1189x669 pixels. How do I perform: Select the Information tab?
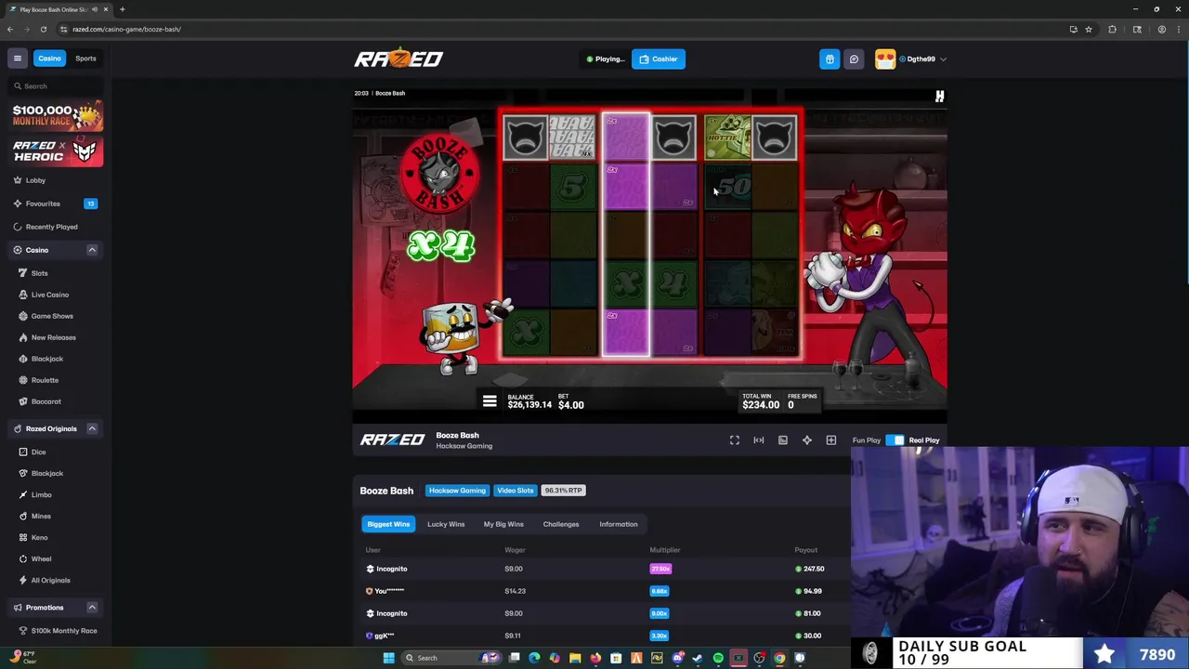(x=619, y=524)
